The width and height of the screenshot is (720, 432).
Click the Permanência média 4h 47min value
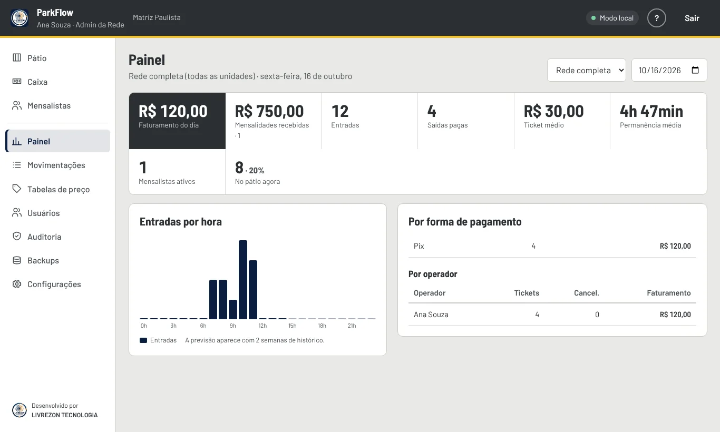pos(651,111)
